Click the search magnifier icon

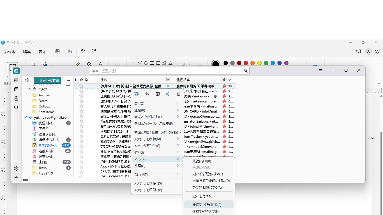[x=246, y=71]
